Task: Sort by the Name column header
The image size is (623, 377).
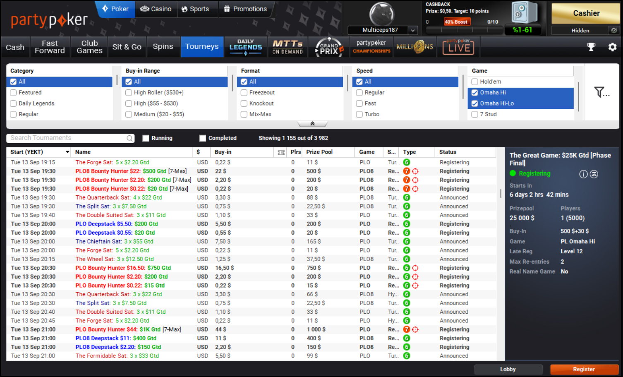Action: coord(132,152)
